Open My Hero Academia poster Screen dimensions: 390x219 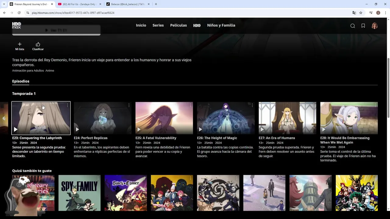356,193
